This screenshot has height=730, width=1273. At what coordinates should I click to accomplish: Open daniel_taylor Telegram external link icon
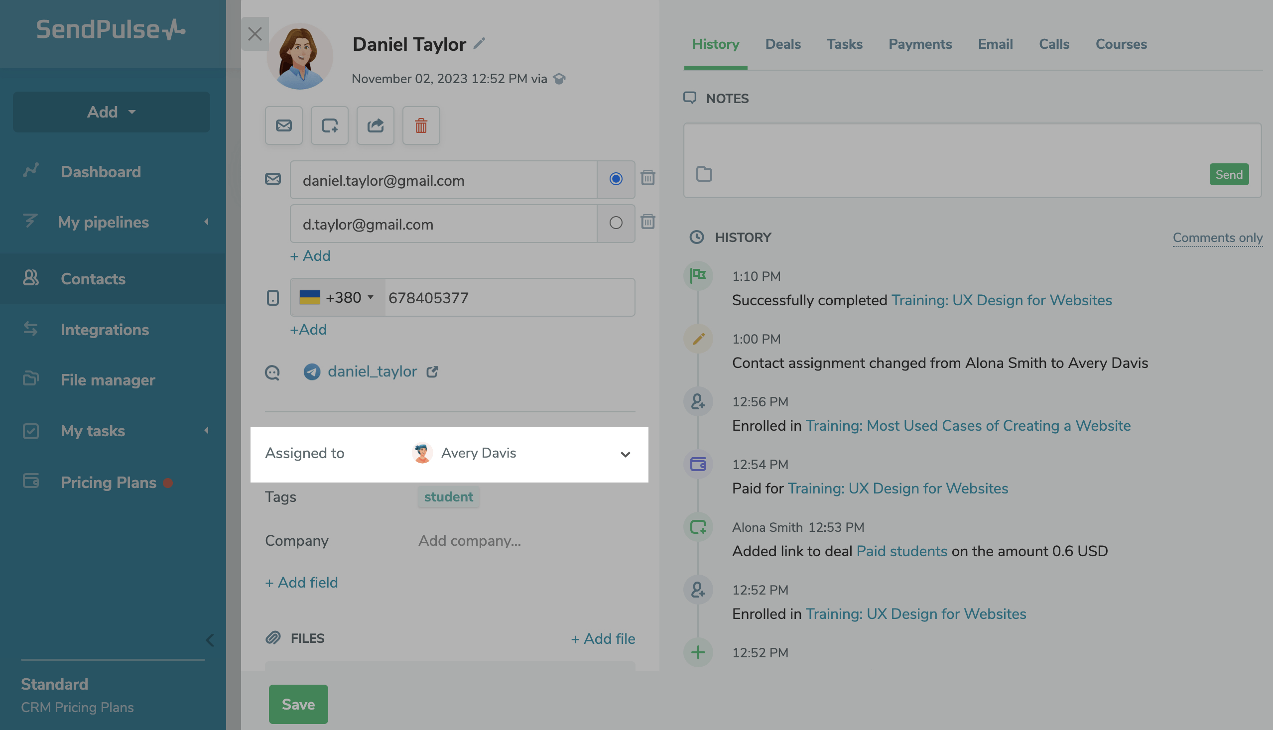432,371
